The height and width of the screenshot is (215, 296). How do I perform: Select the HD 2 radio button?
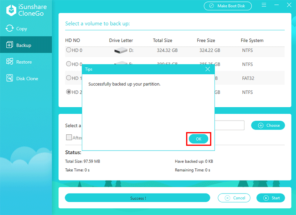tap(68, 92)
